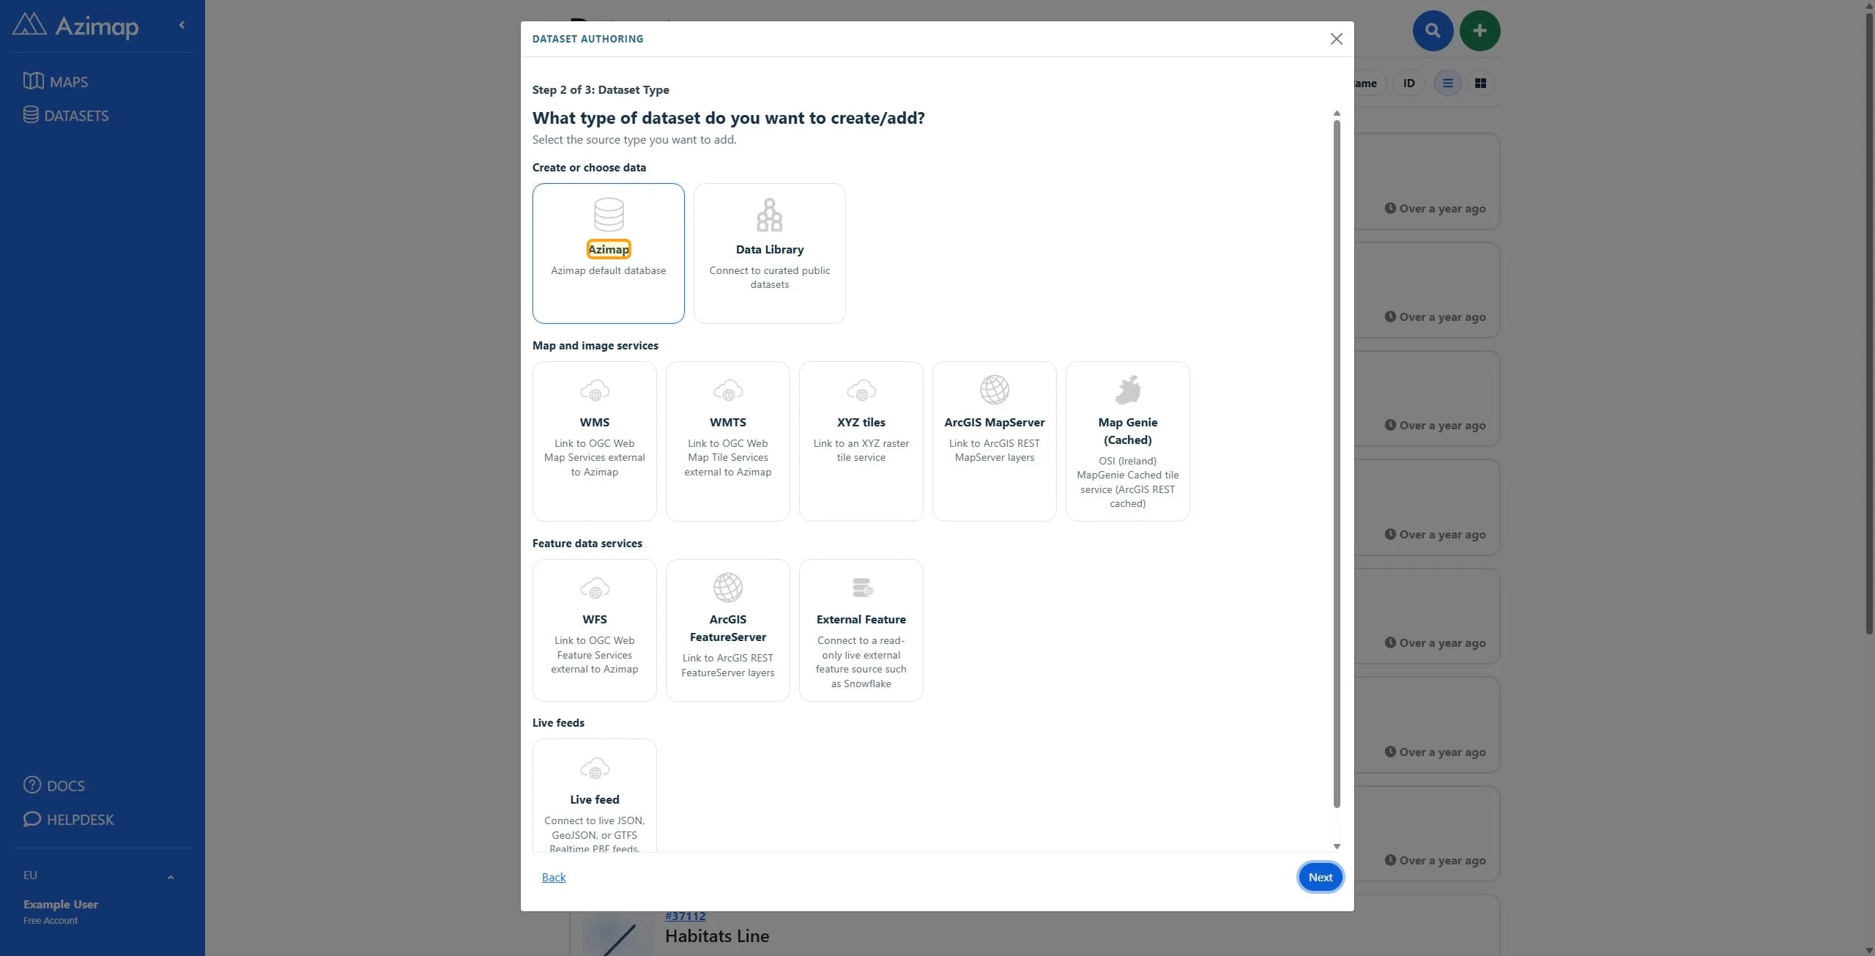Image resolution: width=1875 pixels, height=956 pixels.
Task: Click the Habitats Line dataset thumbnail
Action: tap(617, 935)
